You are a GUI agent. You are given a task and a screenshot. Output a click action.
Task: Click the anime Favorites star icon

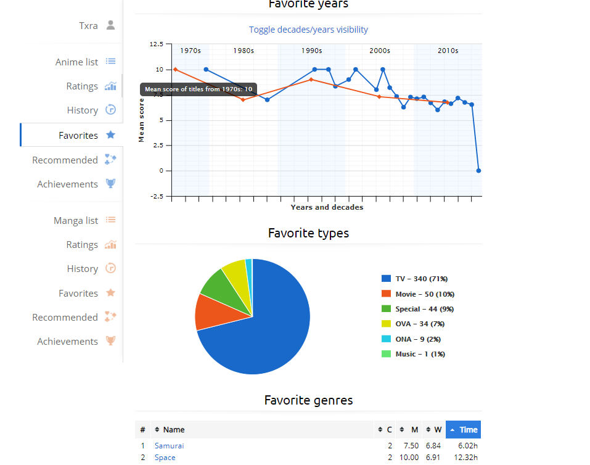(x=110, y=135)
